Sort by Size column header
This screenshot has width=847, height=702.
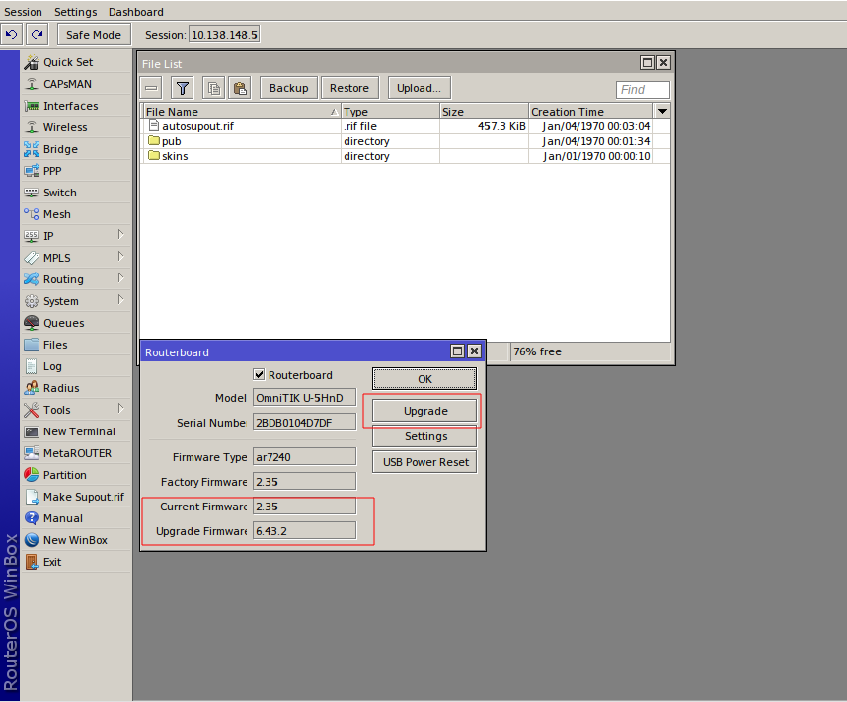(x=484, y=112)
